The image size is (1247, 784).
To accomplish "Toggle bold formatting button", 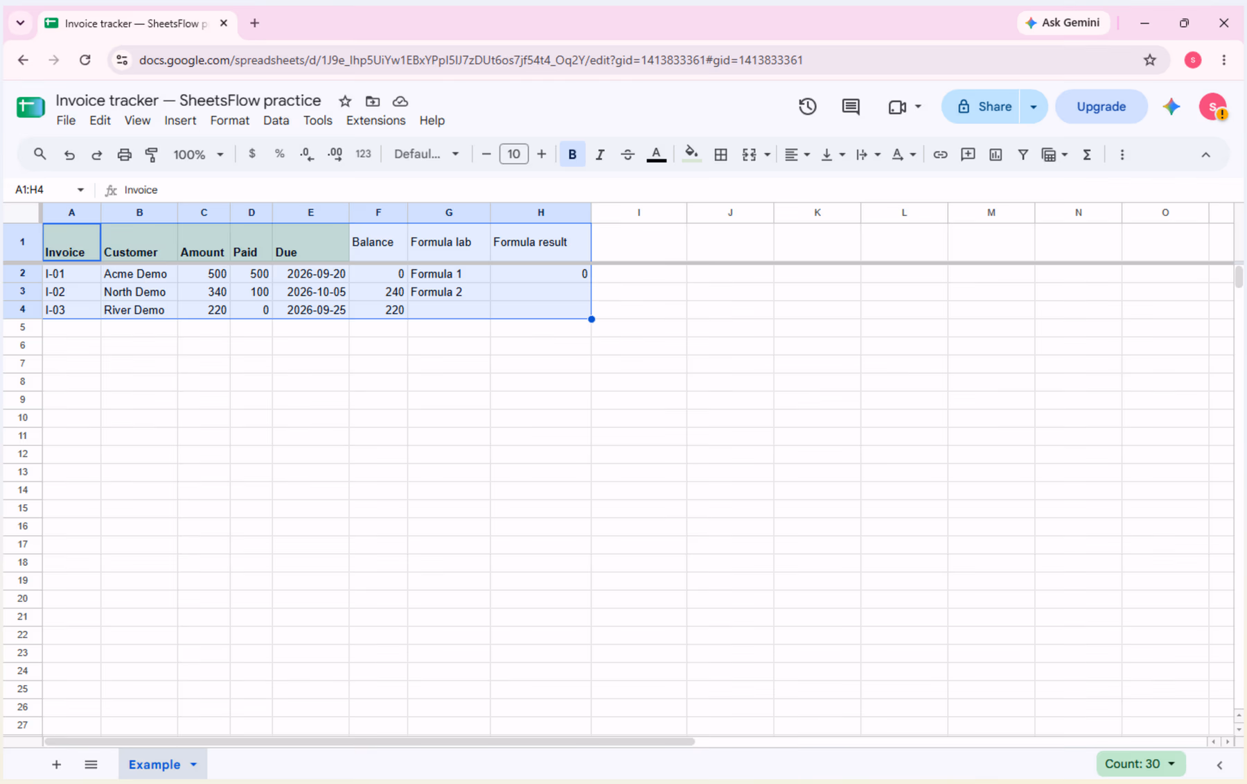I will [572, 154].
